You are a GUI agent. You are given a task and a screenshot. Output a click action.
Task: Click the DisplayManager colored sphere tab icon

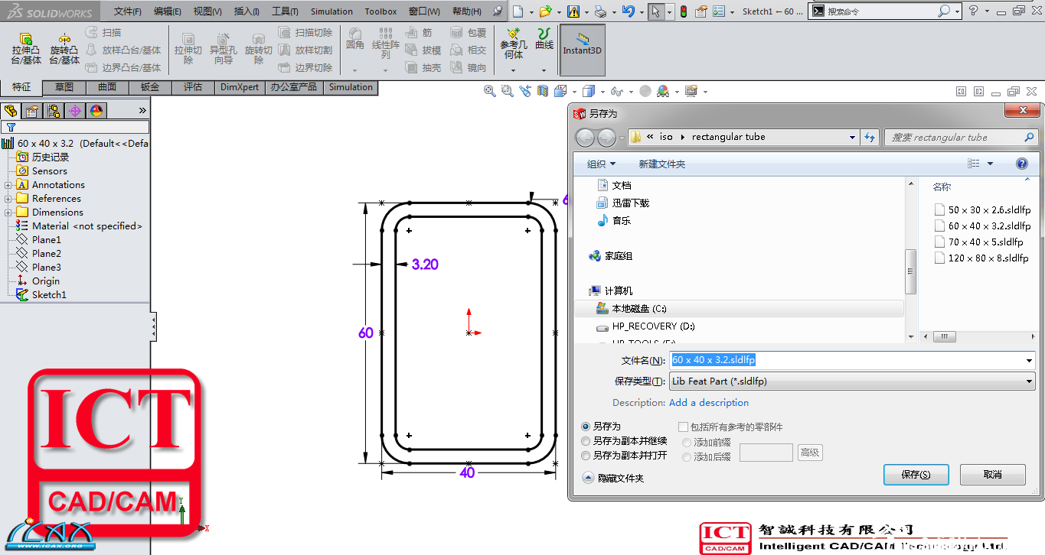tap(96, 111)
